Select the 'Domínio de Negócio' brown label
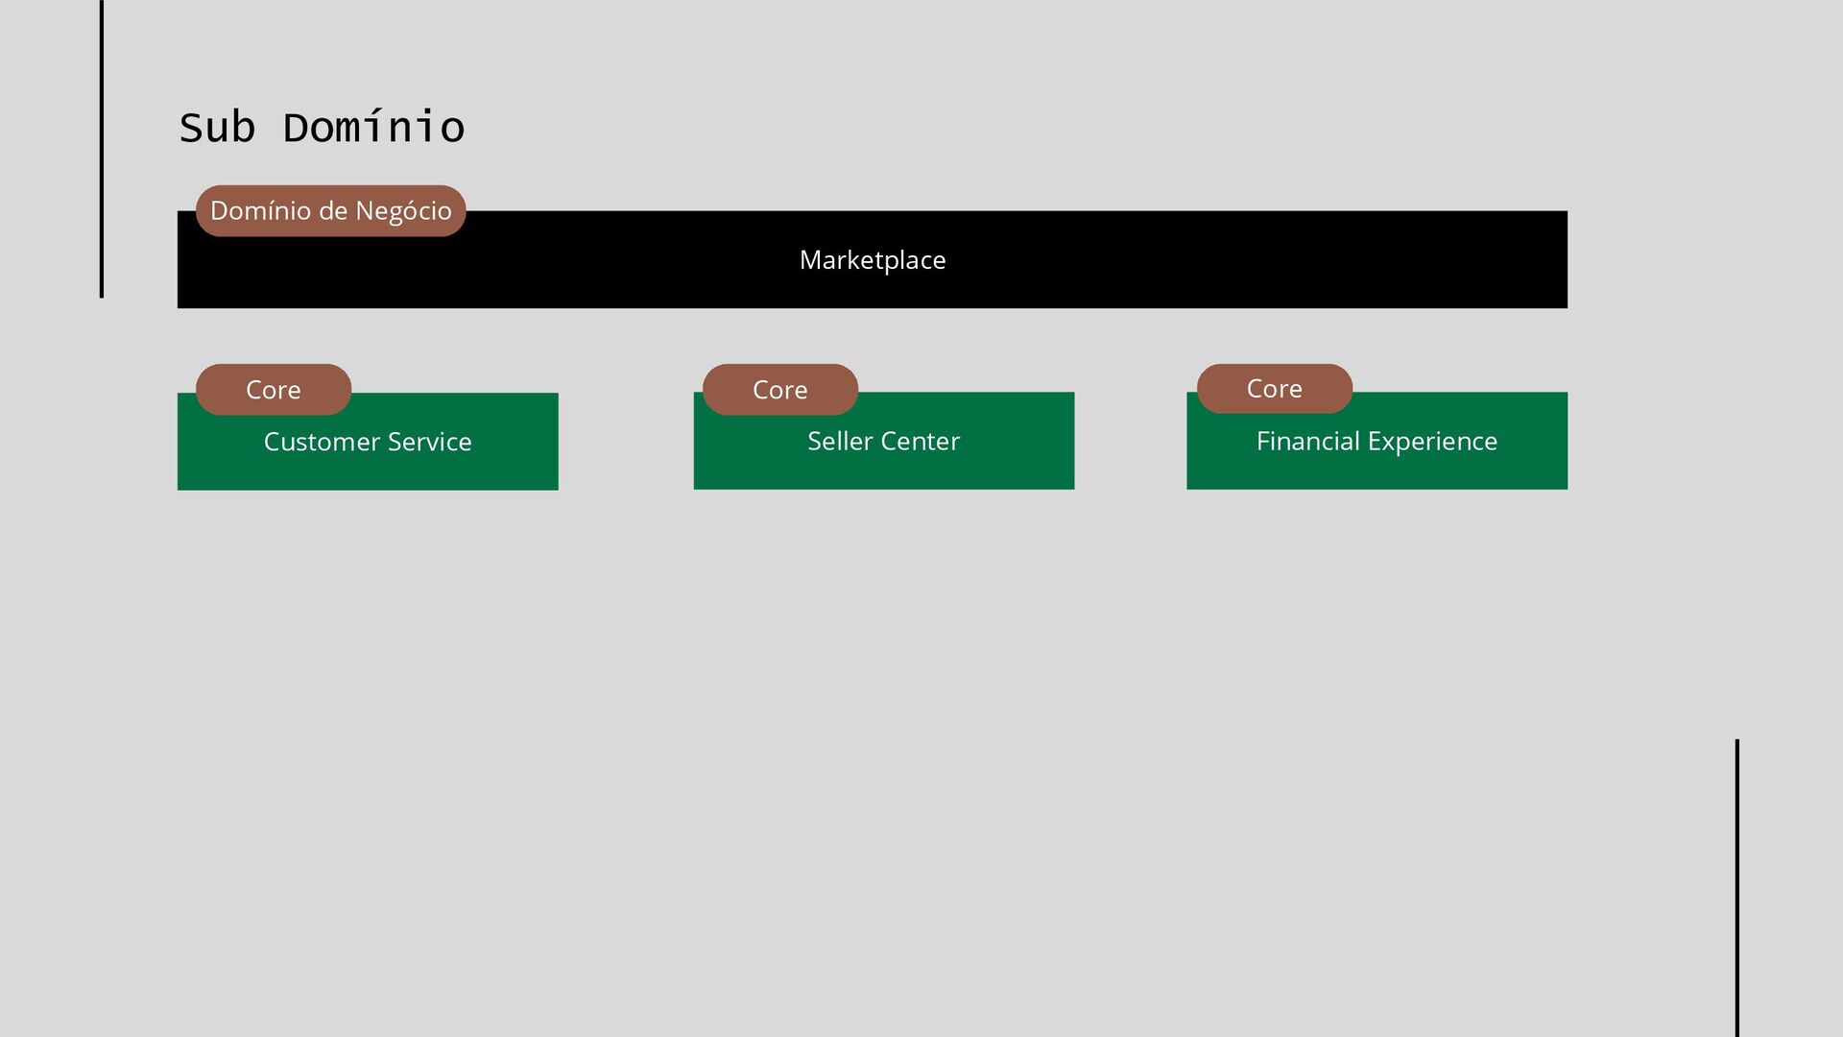 (x=331, y=211)
